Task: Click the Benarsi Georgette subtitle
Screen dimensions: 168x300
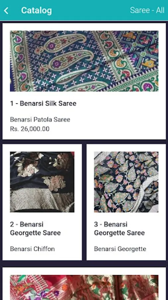Action: tap(120, 249)
